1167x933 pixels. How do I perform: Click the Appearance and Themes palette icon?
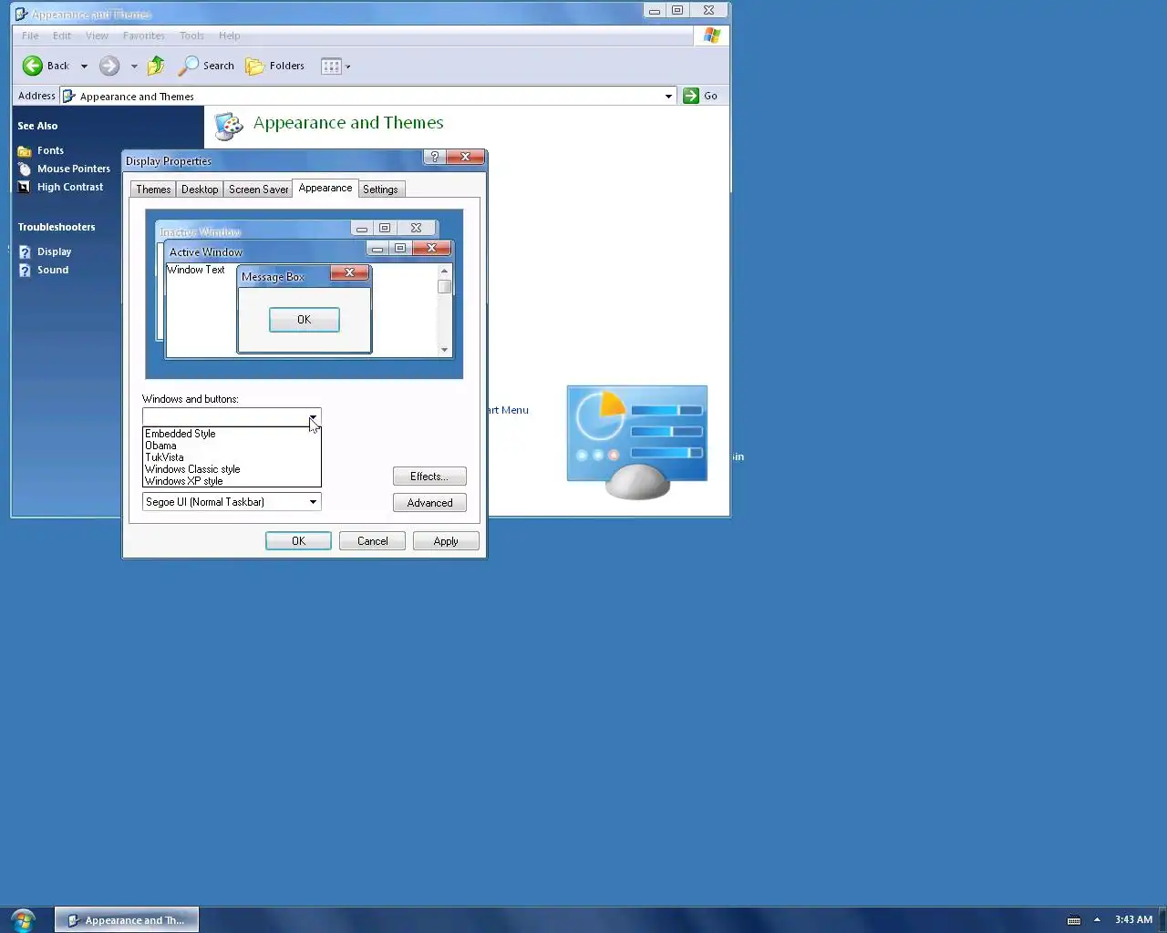(x=229, y=126)
